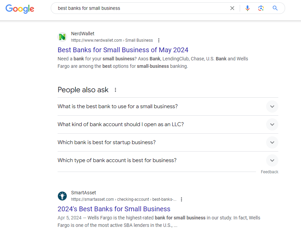The width and height of the screenshot is (301, 235).
Task: Click the SmartAsset lightbulb favicon
Action: 62,196
